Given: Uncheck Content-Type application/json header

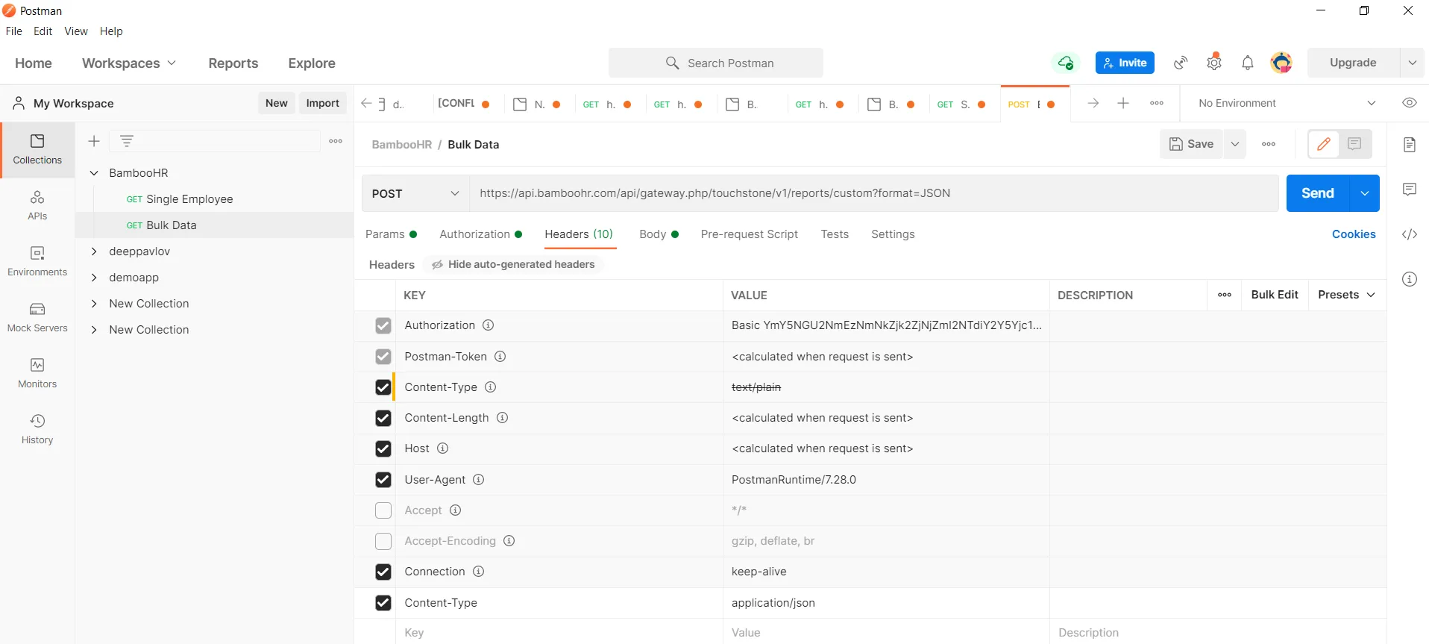Looking at the screenshot, I should pyautogui.click(x=383, y=603).
